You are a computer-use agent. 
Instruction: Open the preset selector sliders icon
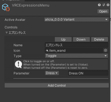coord(104,5)
